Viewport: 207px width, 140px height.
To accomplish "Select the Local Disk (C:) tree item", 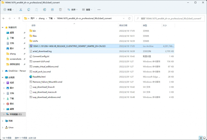I will point(13,114).
